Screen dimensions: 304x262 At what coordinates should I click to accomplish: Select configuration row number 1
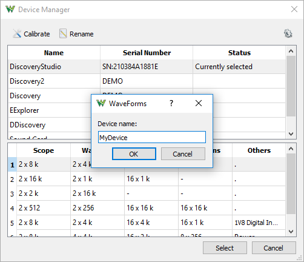click(x=12, y=164)
